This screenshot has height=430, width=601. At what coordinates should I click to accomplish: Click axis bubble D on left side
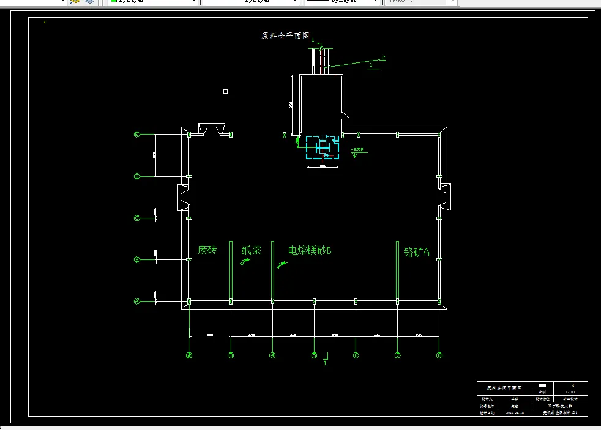tap(137, 177)
